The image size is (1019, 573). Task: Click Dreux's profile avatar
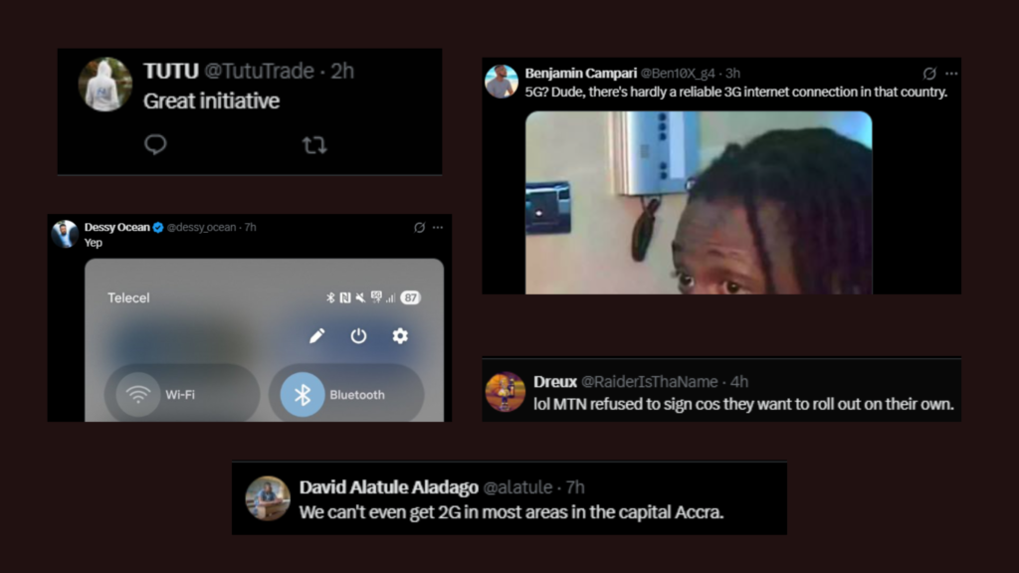tap(505, 392)
